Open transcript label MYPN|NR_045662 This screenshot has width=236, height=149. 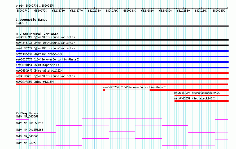tap(27, 116)
